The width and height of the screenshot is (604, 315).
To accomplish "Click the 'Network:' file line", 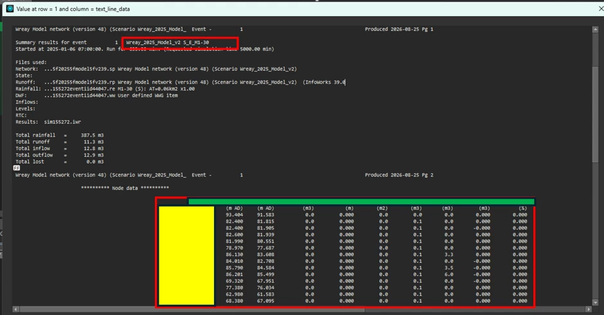I will click(x=156, y=69).
